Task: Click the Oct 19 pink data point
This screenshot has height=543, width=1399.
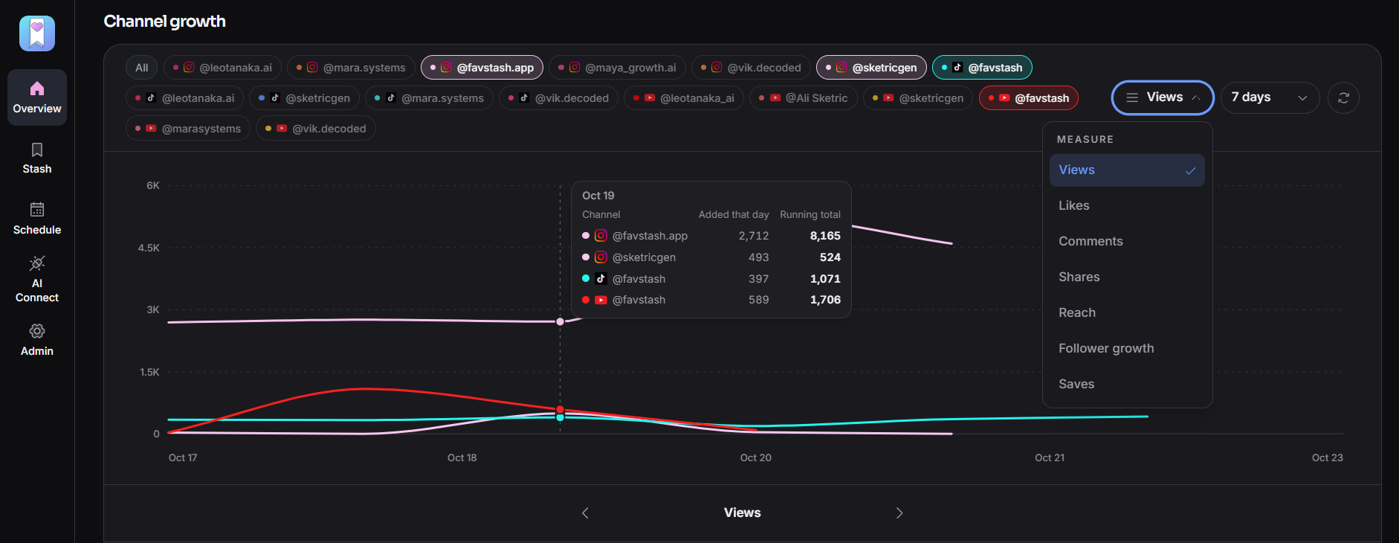Action: pyautogui.click(x=560, y=321)
